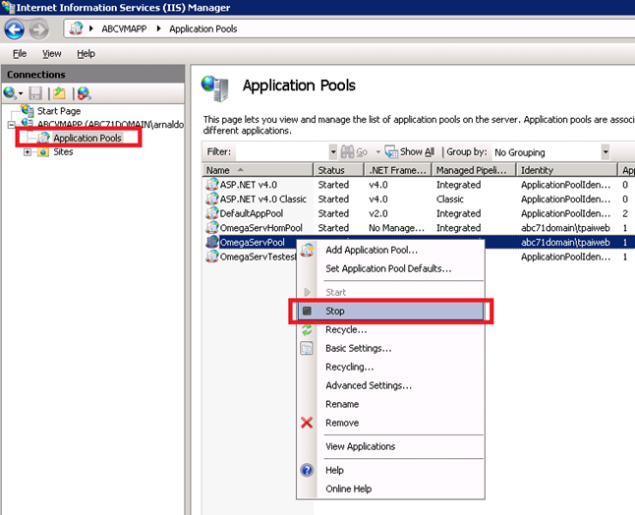Open the Help menu in menu bar
This screenshot has height=515, width=635.
pos(86,53)
